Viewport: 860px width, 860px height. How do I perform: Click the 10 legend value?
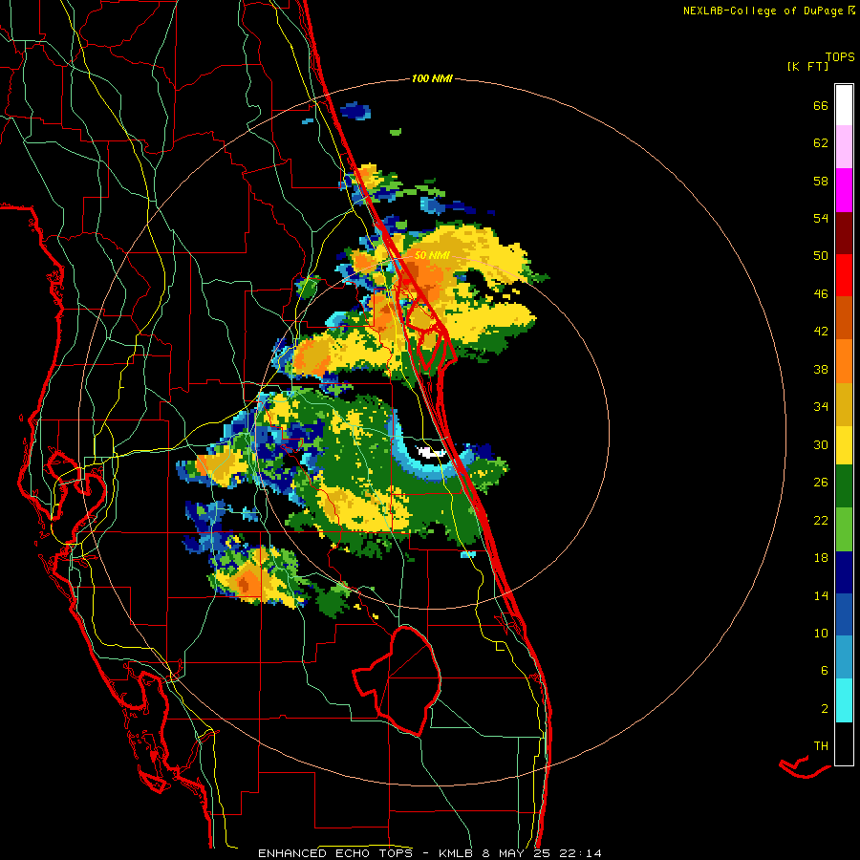click(x=821, y=633)
